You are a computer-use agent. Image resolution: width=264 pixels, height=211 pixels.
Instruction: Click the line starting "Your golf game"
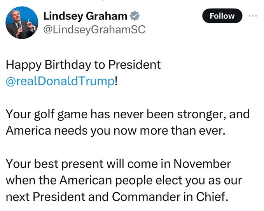[x=127, y=114]
